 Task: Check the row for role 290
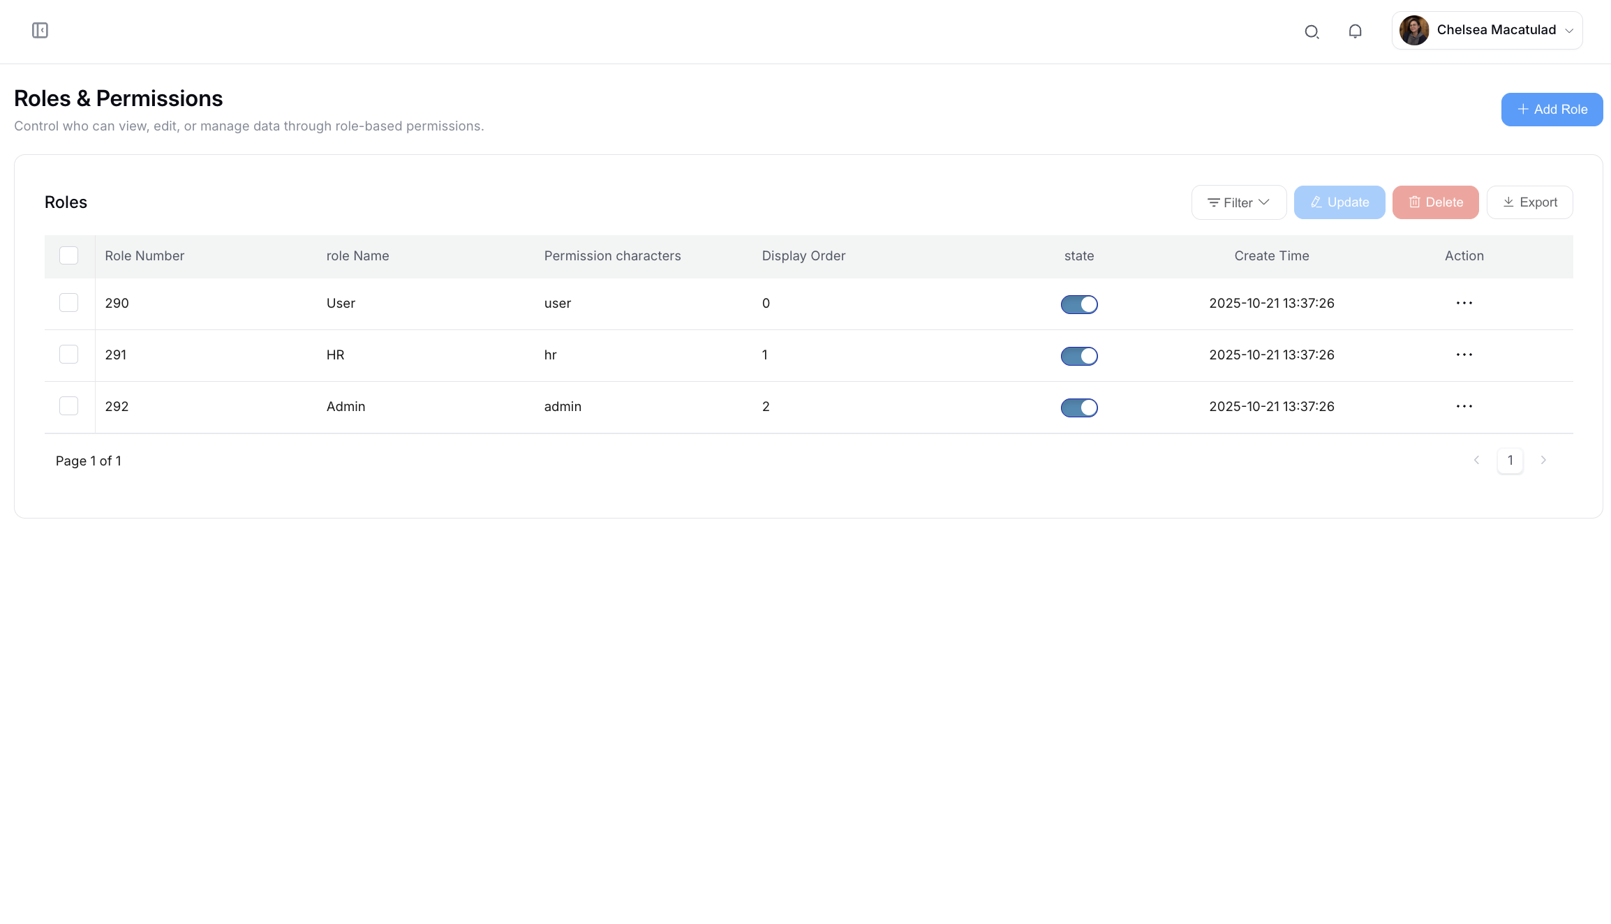point(68,303)
